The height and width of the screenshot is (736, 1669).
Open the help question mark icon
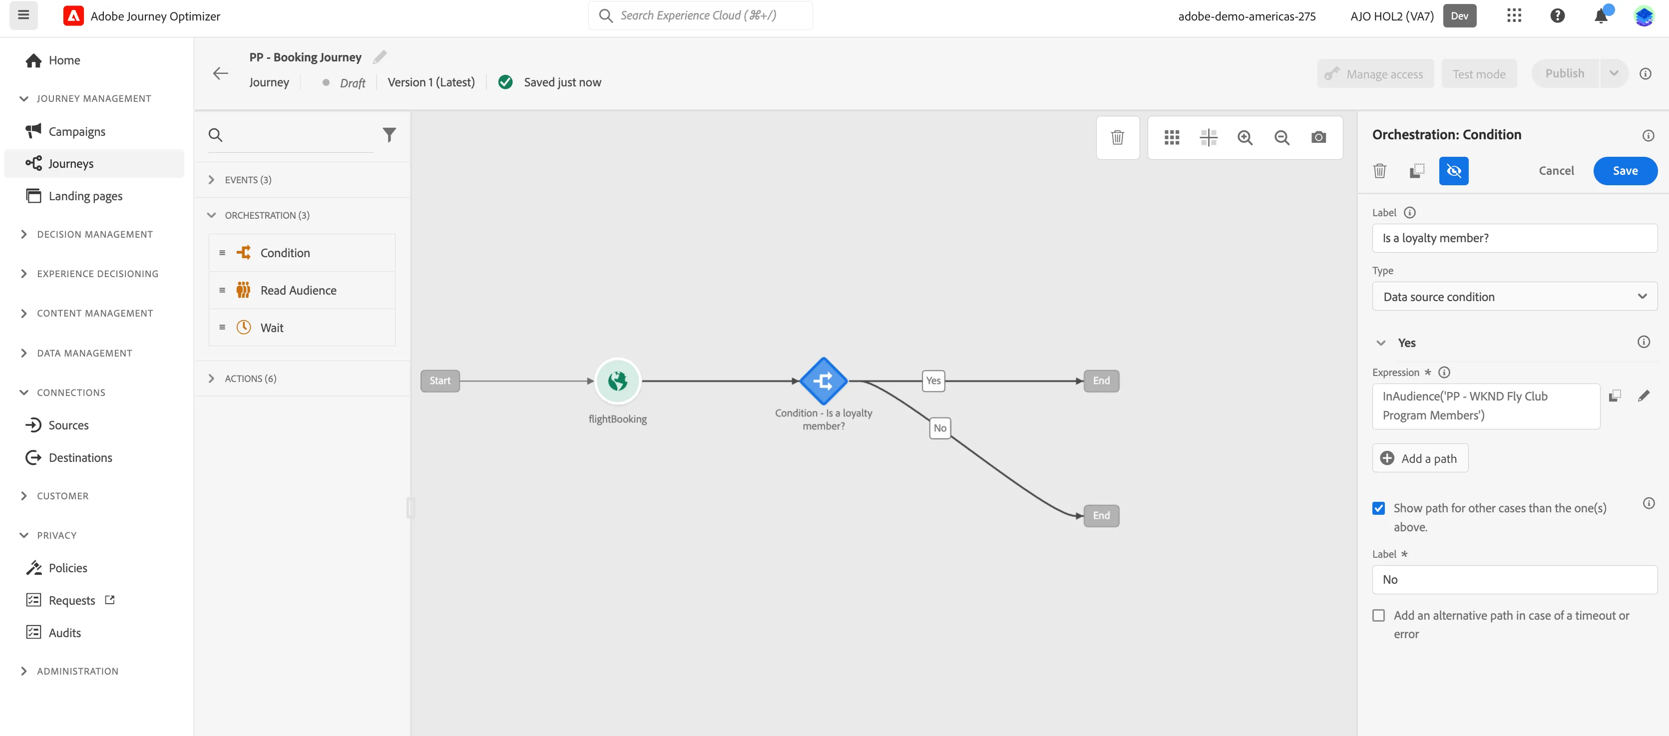pos(1558,15)
